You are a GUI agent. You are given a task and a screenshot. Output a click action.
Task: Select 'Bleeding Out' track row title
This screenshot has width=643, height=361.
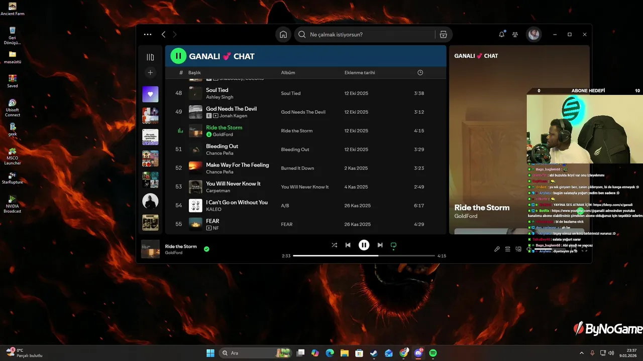222,146
